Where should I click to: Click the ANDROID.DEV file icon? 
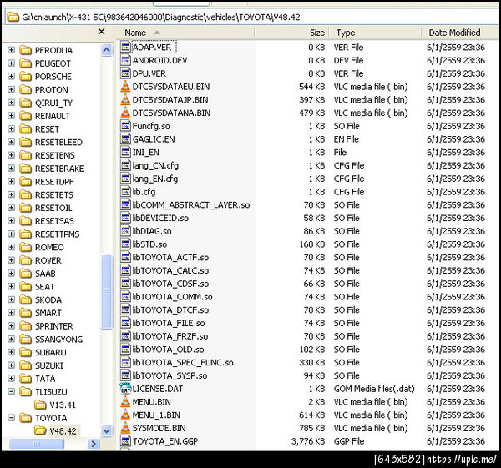pos(126,60)
